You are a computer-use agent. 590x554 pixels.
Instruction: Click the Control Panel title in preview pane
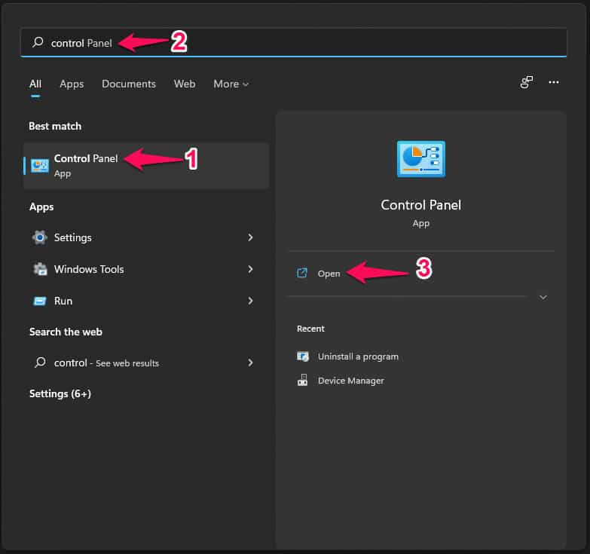420,205
